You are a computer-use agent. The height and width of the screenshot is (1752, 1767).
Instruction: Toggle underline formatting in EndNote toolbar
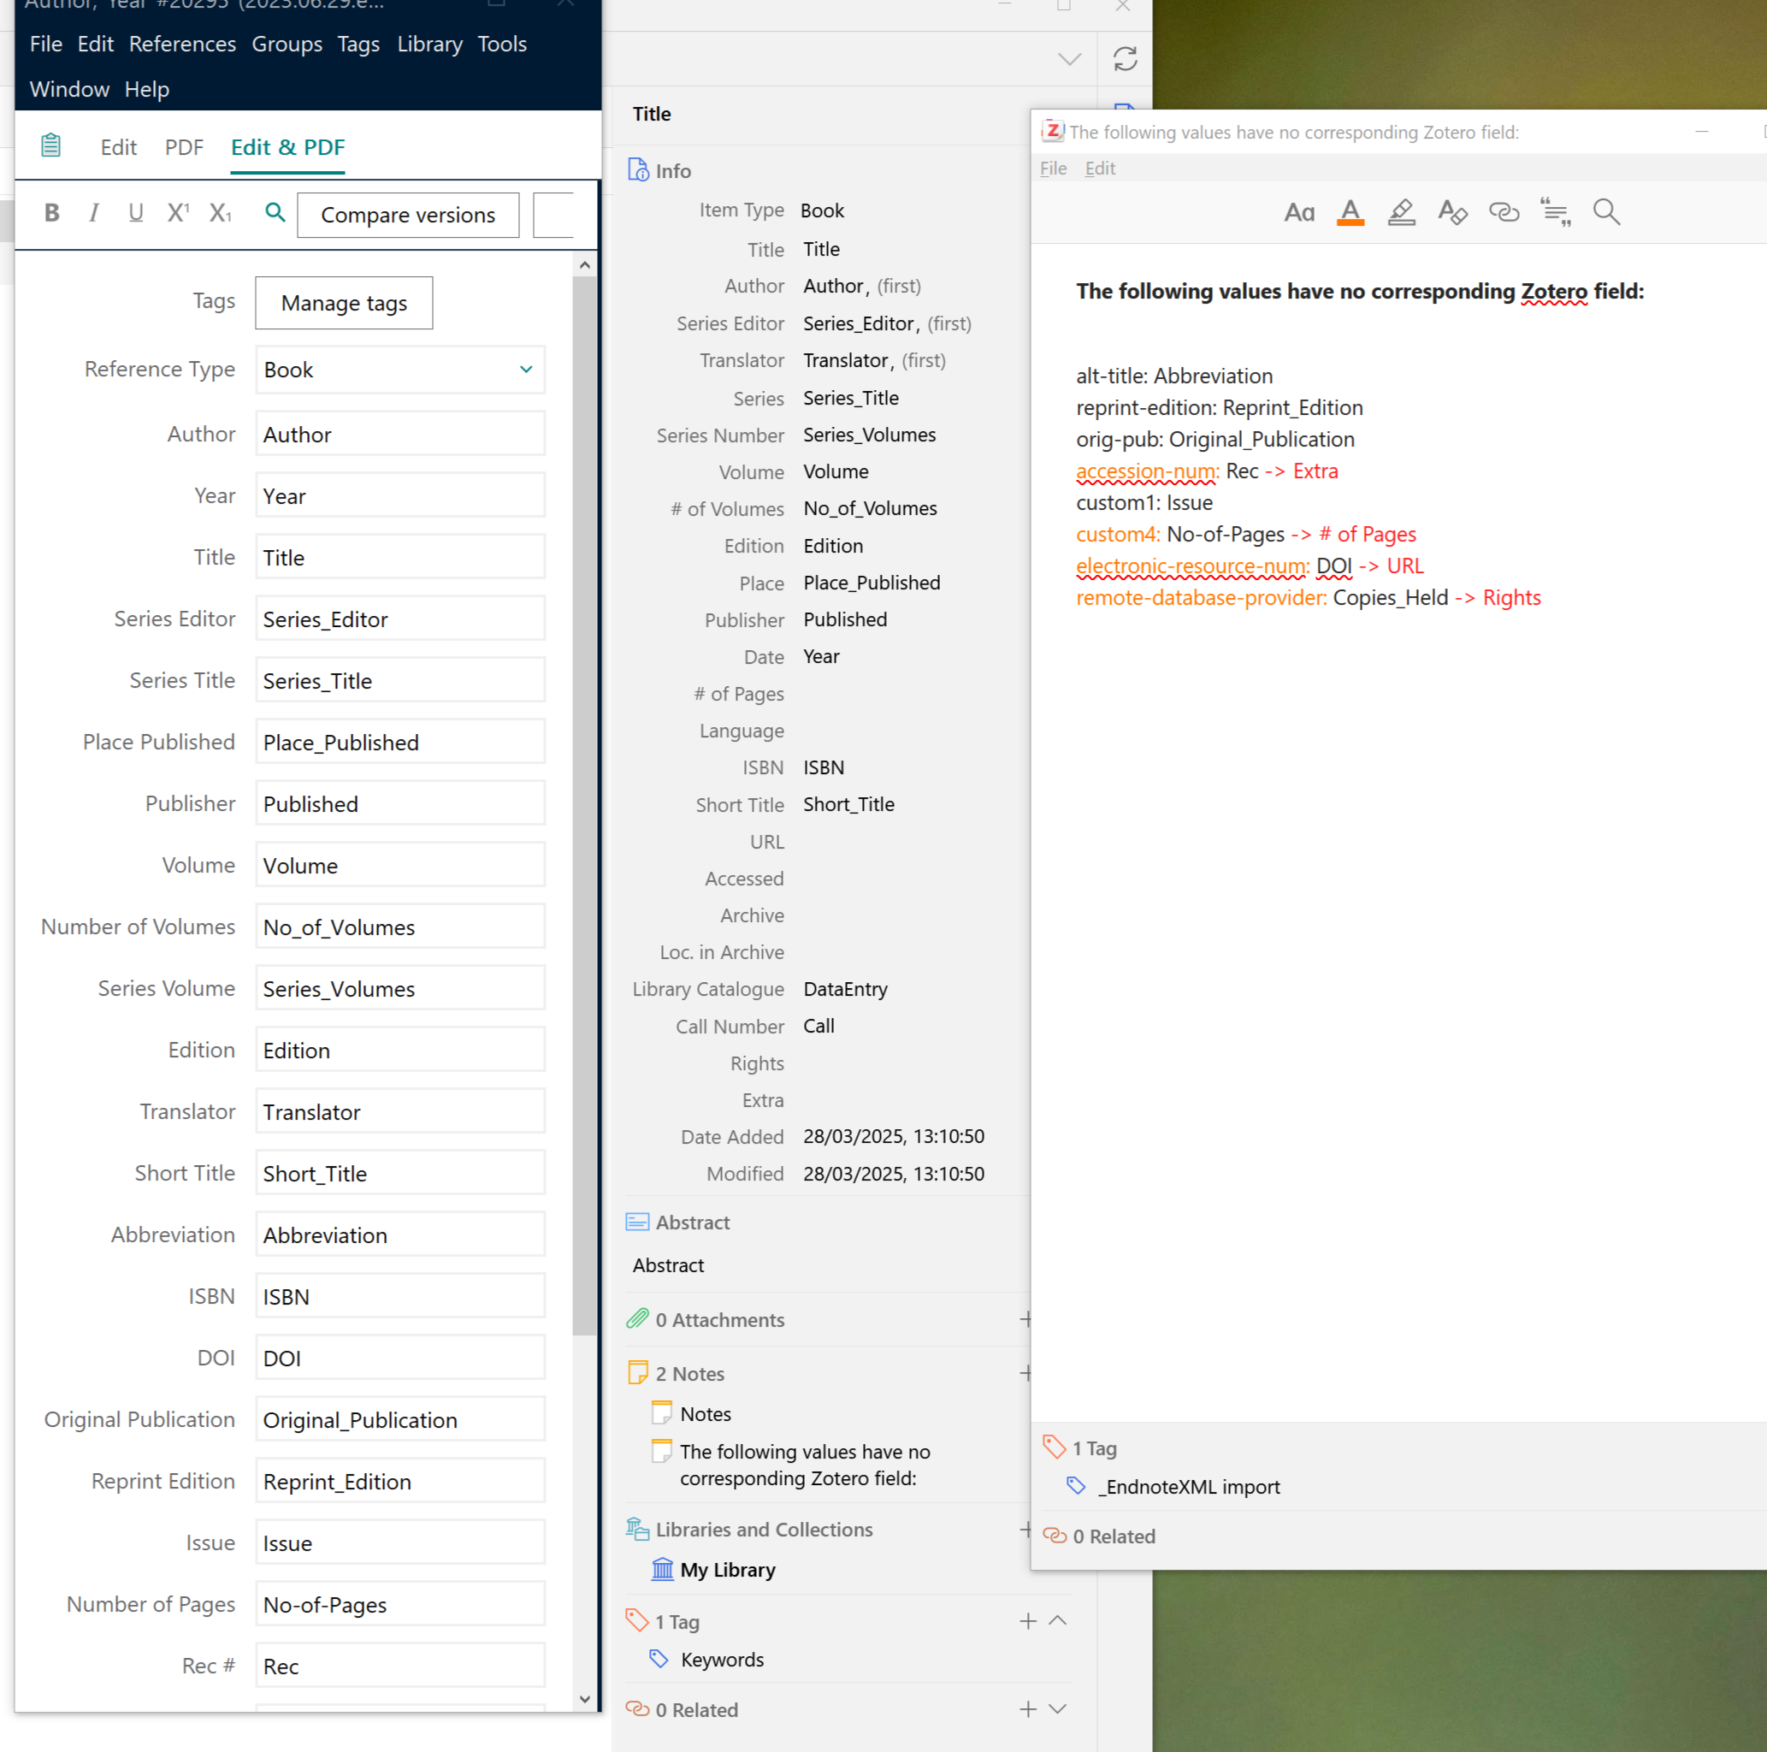[x=135, y=213]
